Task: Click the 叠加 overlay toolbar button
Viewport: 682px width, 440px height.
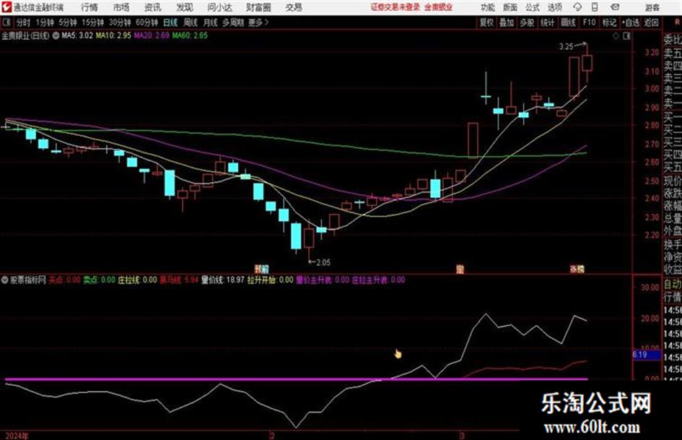Action: click(507, 22)
